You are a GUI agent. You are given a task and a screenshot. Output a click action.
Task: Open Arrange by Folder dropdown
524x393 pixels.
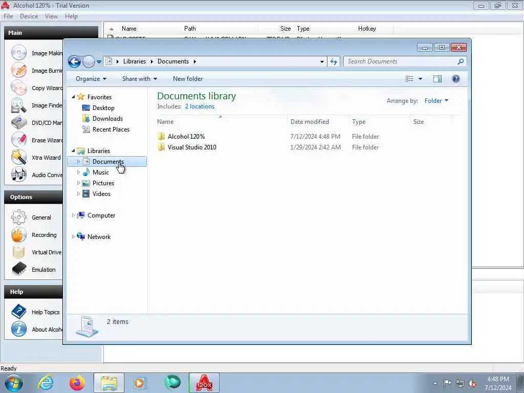pos(436,101)
